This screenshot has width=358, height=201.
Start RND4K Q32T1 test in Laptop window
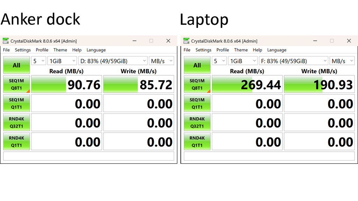(197, 122)
